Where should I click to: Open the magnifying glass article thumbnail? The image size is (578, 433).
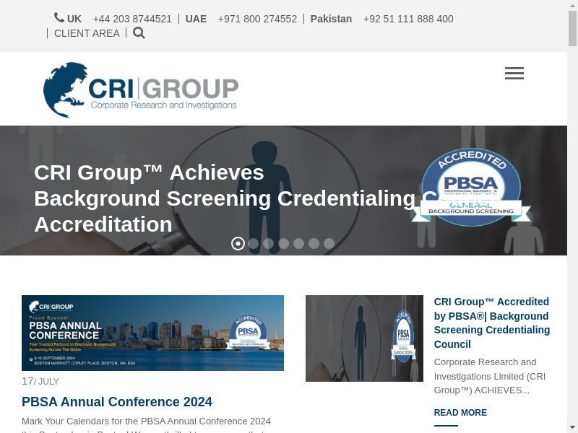(364, 338)
